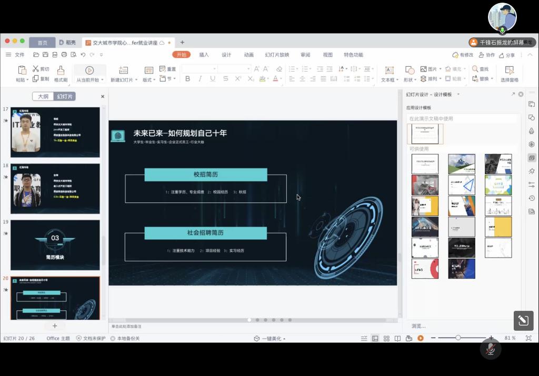Click the Paste (粘贴) clipboard icon
The height and width of the screenshot is (376, 539).
22,70
